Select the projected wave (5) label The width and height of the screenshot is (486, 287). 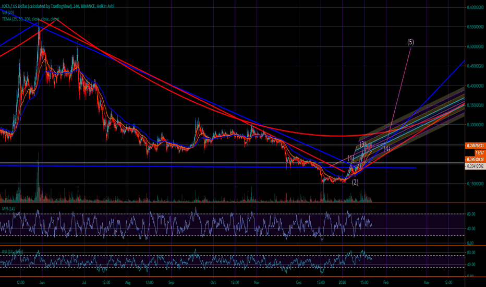pyautogui.click(x=410, y=42)
